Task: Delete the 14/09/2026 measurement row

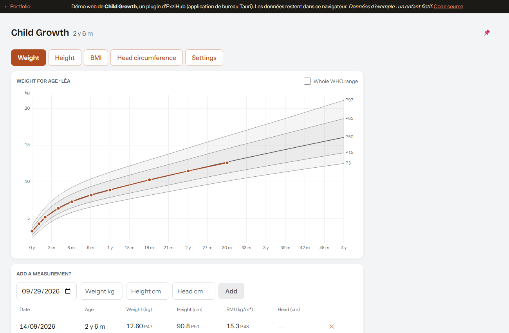Action: coord(332,326)
